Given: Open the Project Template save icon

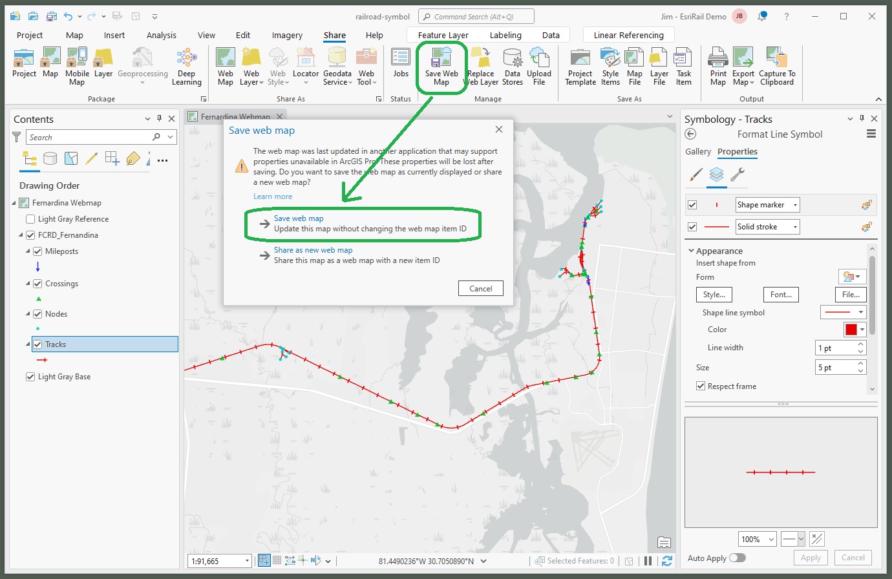Looking at the screenshot, I should [580, 65].
